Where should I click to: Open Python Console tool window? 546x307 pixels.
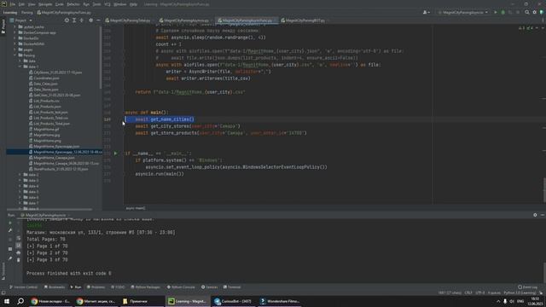(181, 287)
